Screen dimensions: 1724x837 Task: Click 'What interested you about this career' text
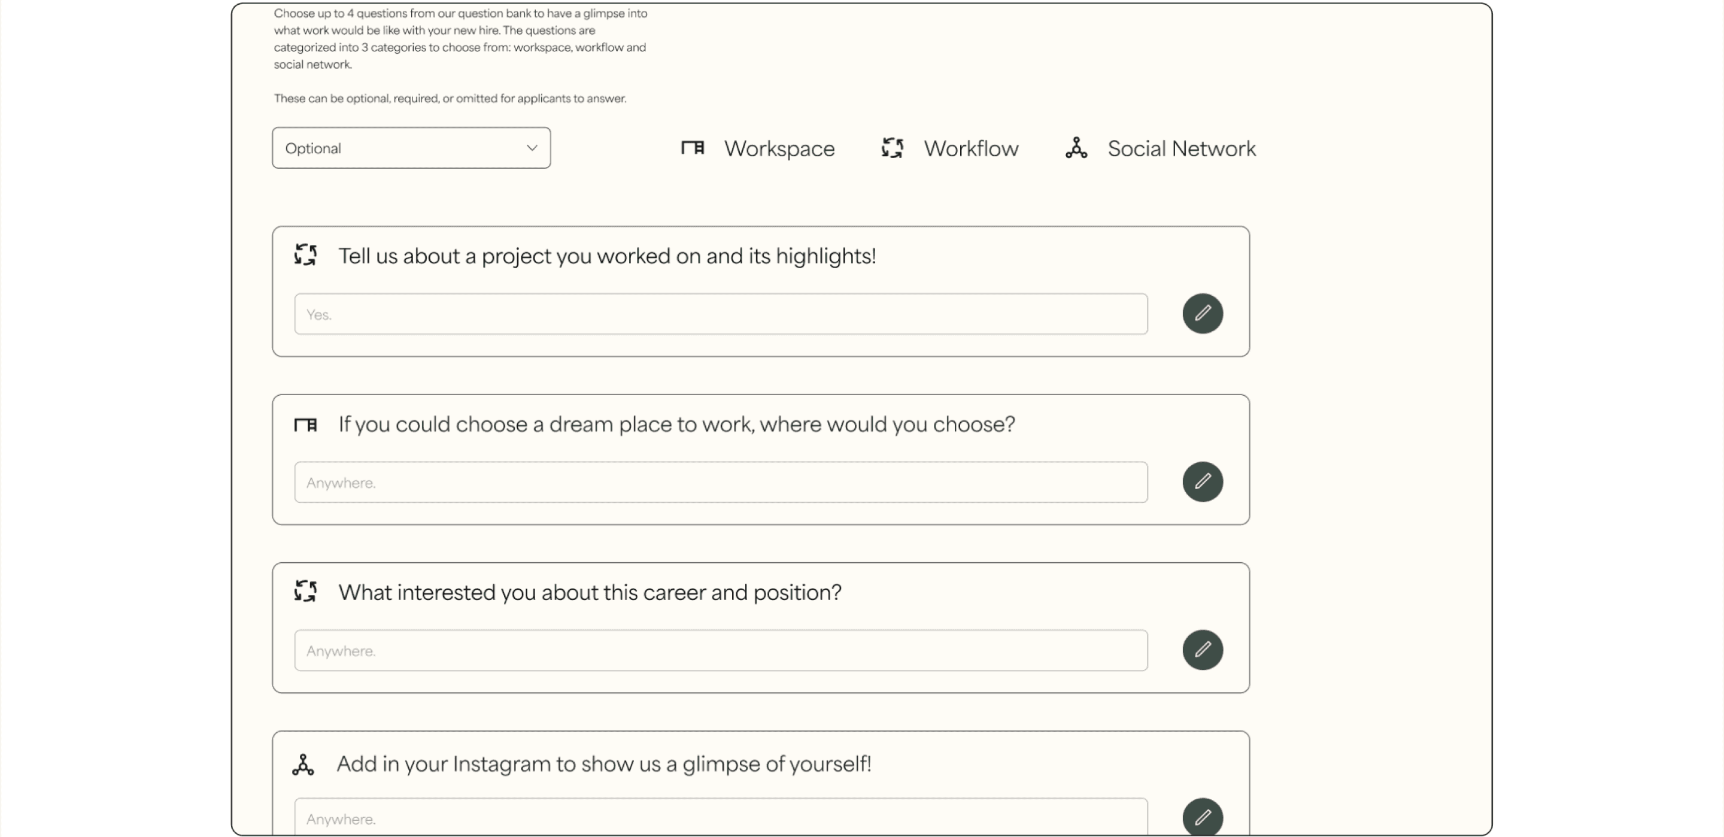point(590,593)
